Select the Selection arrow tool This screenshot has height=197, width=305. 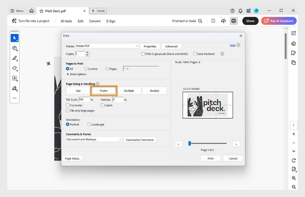(x=14, y=38)
